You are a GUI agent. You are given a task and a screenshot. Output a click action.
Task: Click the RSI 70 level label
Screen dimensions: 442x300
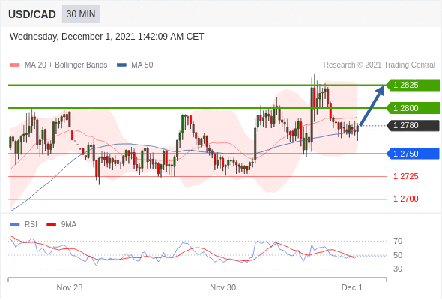tap(398, 241)
